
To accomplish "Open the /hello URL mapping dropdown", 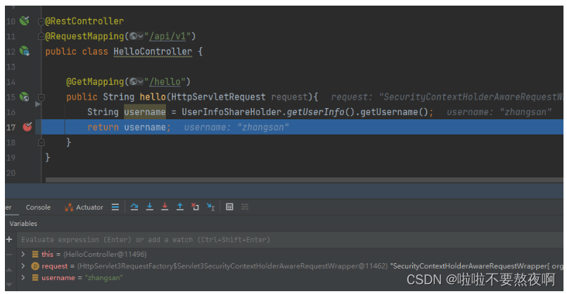I will 138,81.
